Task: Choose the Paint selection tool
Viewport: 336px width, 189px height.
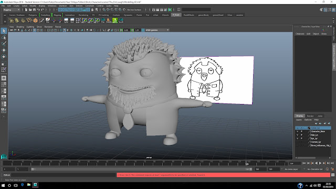Action: [x=4, y=44]
